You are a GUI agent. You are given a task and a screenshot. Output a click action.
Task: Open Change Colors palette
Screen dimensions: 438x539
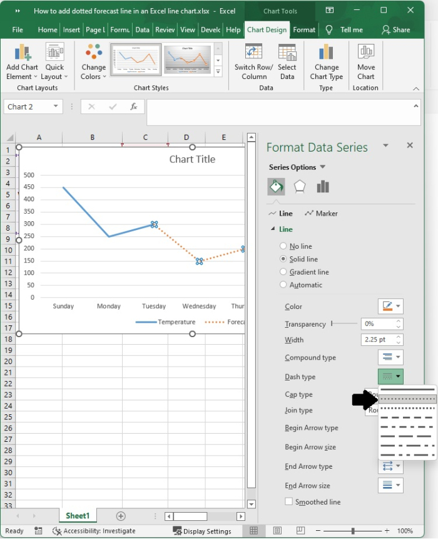93,62
